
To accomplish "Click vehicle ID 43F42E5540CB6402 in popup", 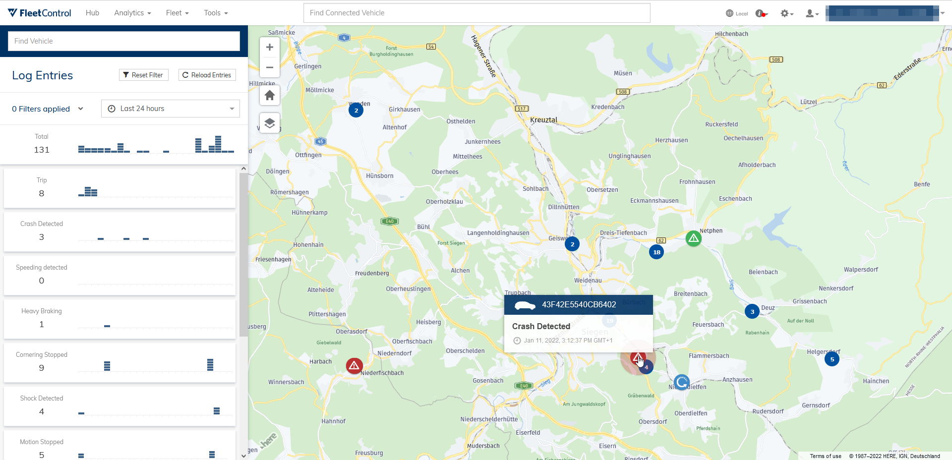I will [579, 305].
